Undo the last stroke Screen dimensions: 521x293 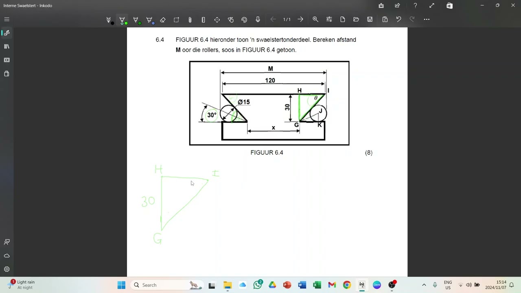[398, 20]
